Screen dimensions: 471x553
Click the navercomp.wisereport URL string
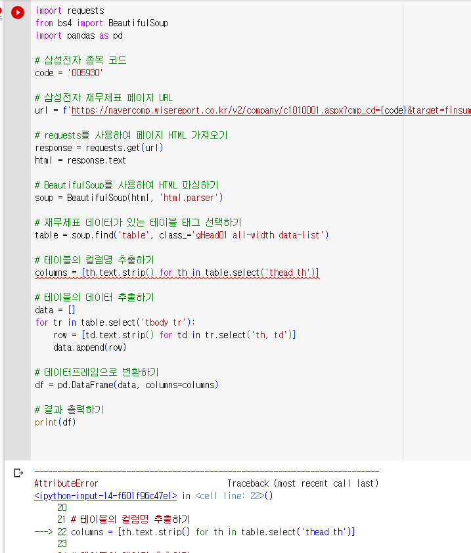pyautogui.click(x=271, y=110)
